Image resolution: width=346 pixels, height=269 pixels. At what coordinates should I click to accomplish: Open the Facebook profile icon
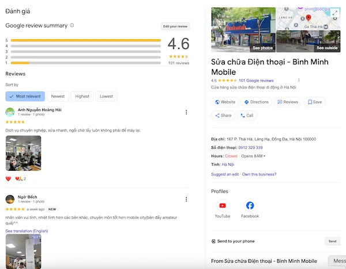[250, 206]
